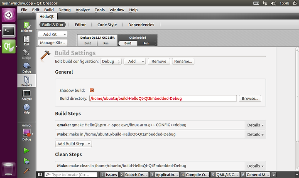Open Desktop Qt 5.5.1 Build settings

point(88,43)
